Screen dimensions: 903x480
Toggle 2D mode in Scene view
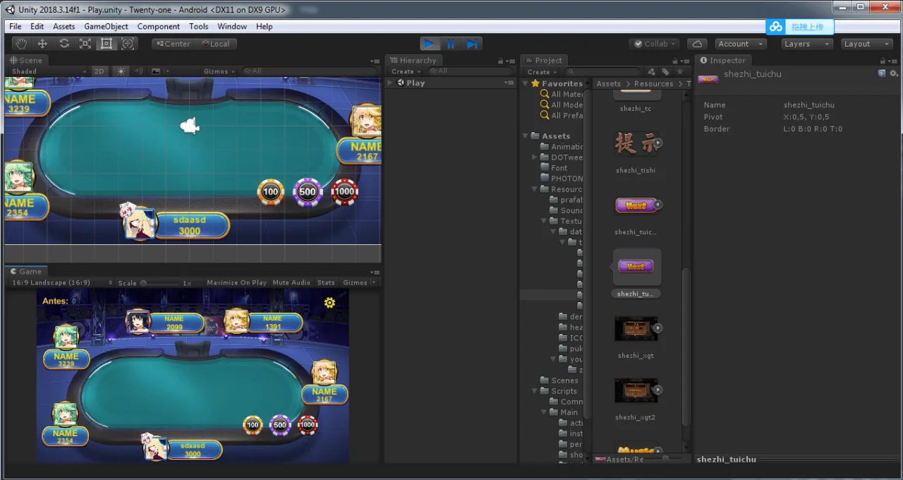(99, 71)
